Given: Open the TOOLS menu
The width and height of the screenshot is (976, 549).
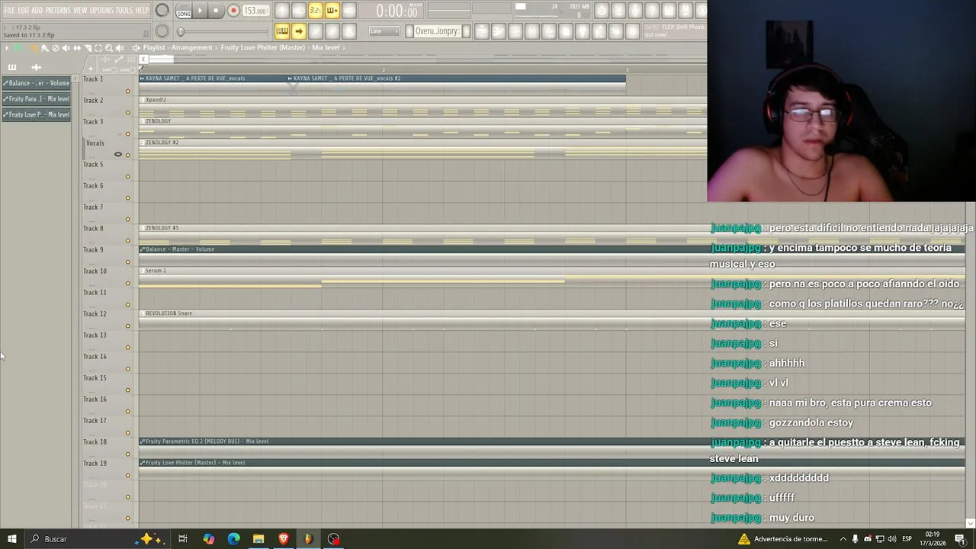Looking at the screenshot, I should [124, 11].
